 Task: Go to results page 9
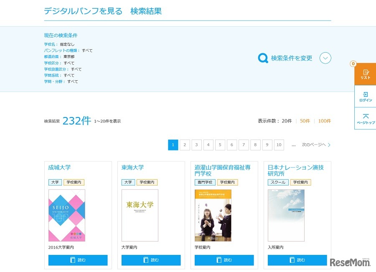pyautogui.click(x=267, y=145)
